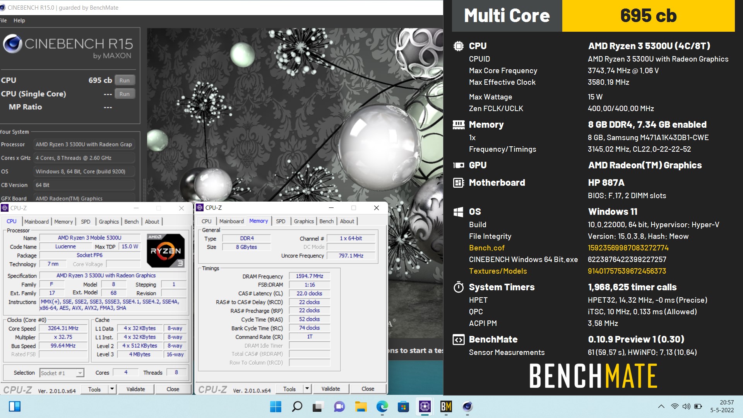
Task: Click BenchMate Memory module icon
Action: coord(459,125)
